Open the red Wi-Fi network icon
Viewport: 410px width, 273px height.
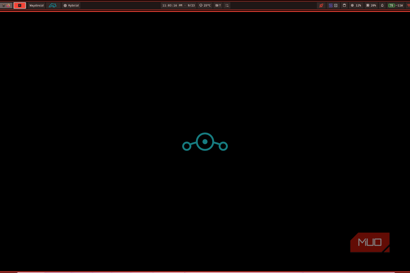[408, 5]
